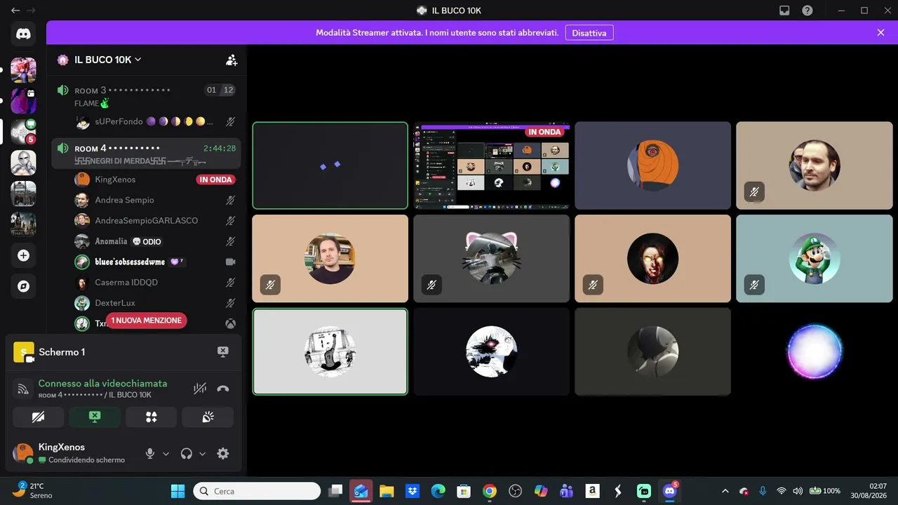
Task: Open voice connection quality info icon
Action: pyautogui.click(x=24, y=389)
